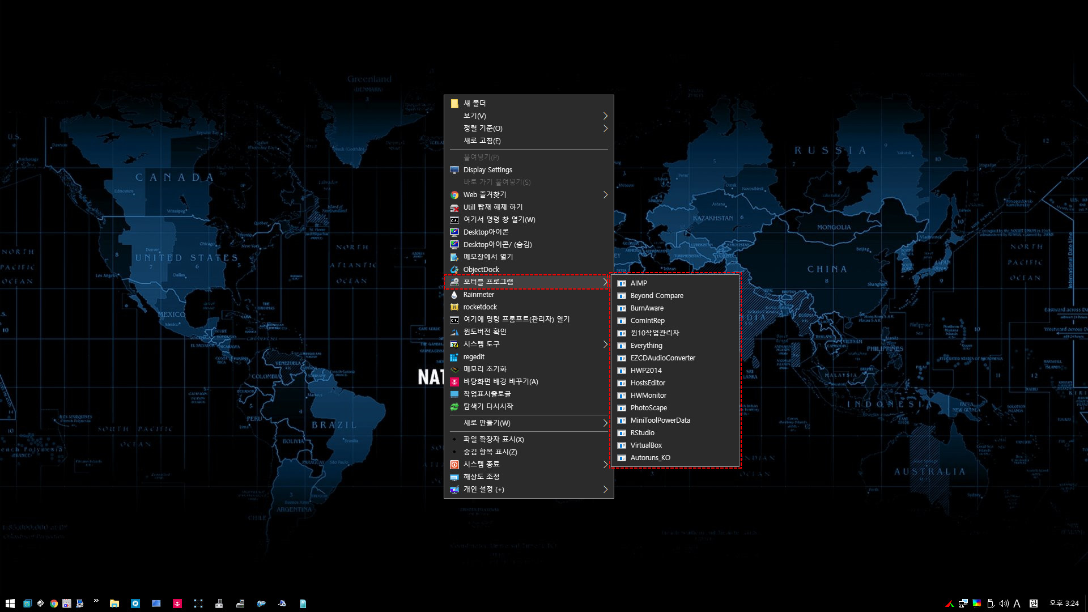Launch EZCDAudioConverter from submenu

[x=675, y=358]
